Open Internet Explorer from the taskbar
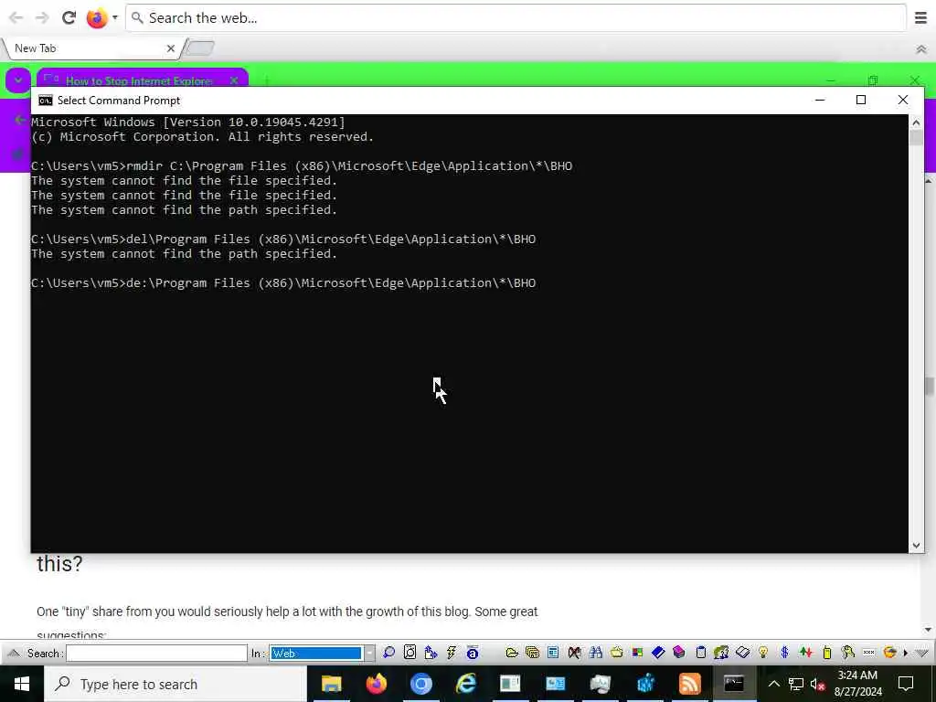Screen dimensions: 936x702 (465, 684)
